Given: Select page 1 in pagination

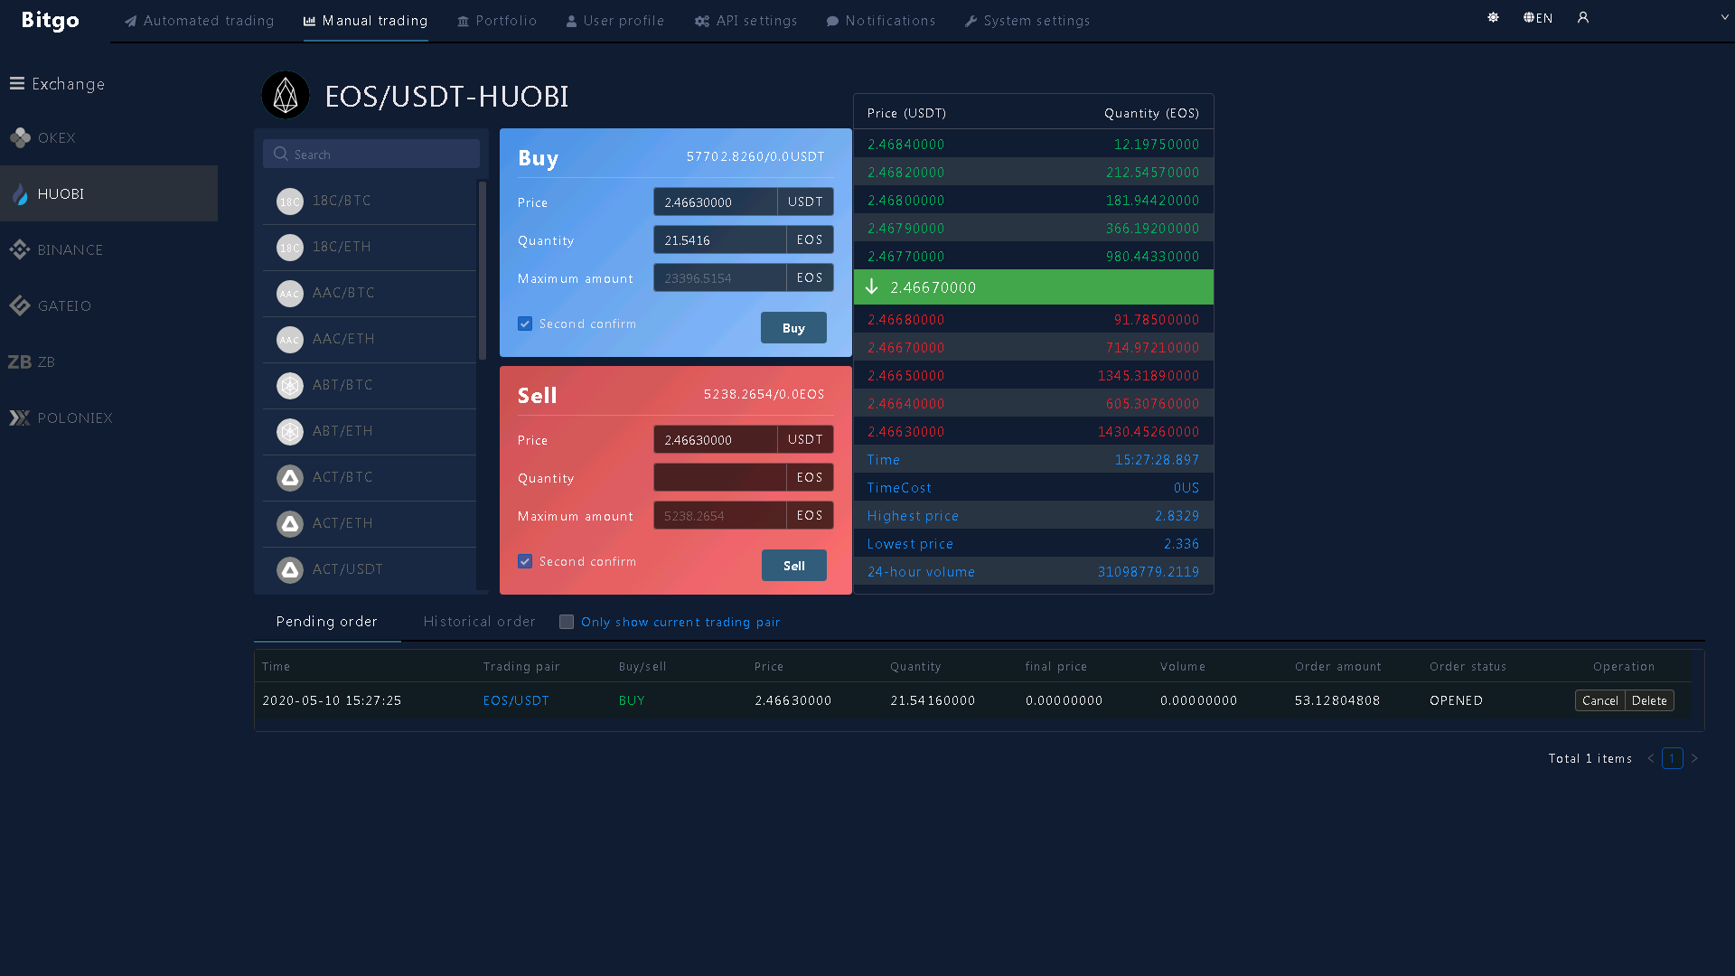Looking at the screenshot, I should 1672,758.
